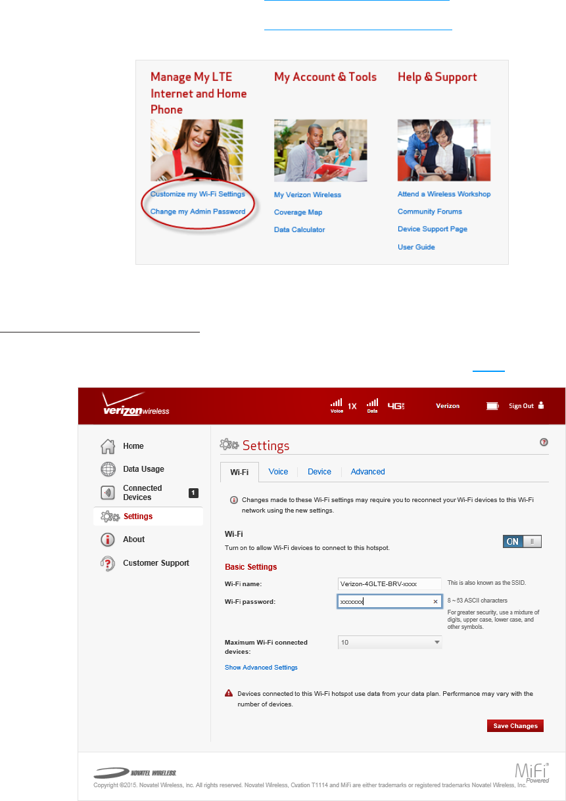The height and width of the screenshot is (801, 566).
Task: Open the Coverage Map link
Action: pos(298,212)
